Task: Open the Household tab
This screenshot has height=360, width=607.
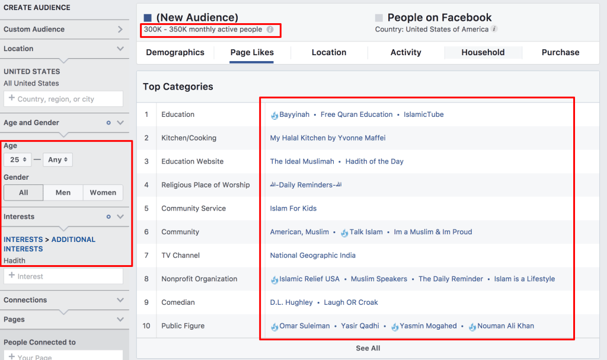Action: (x=483, y=52)
